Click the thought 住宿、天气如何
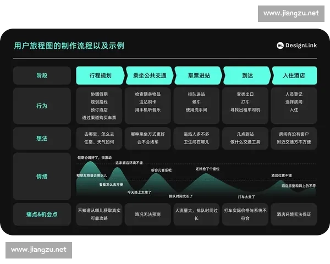 tap(99, 142)
